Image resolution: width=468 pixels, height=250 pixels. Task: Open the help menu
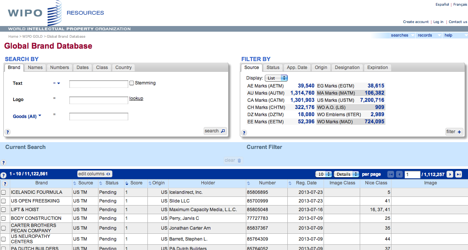click(455, 35)
